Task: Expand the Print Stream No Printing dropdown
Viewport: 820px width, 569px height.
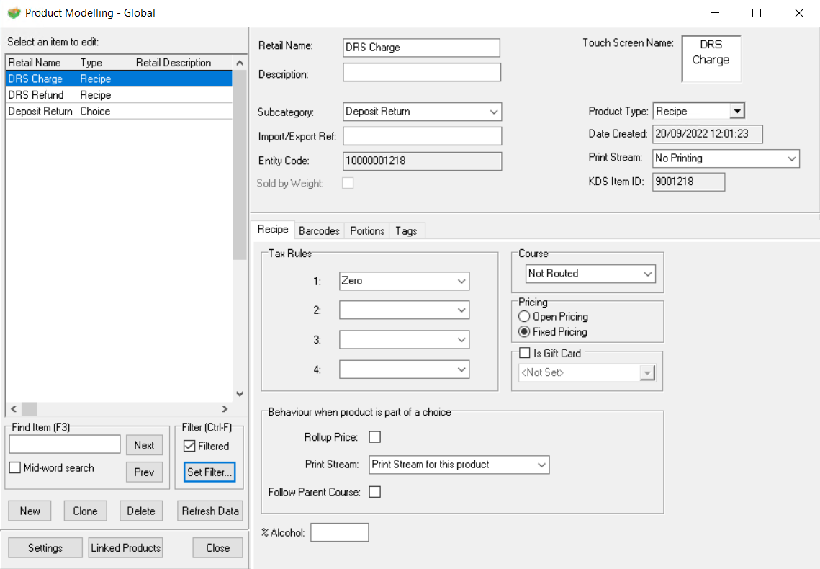Action: coord(726,158)
